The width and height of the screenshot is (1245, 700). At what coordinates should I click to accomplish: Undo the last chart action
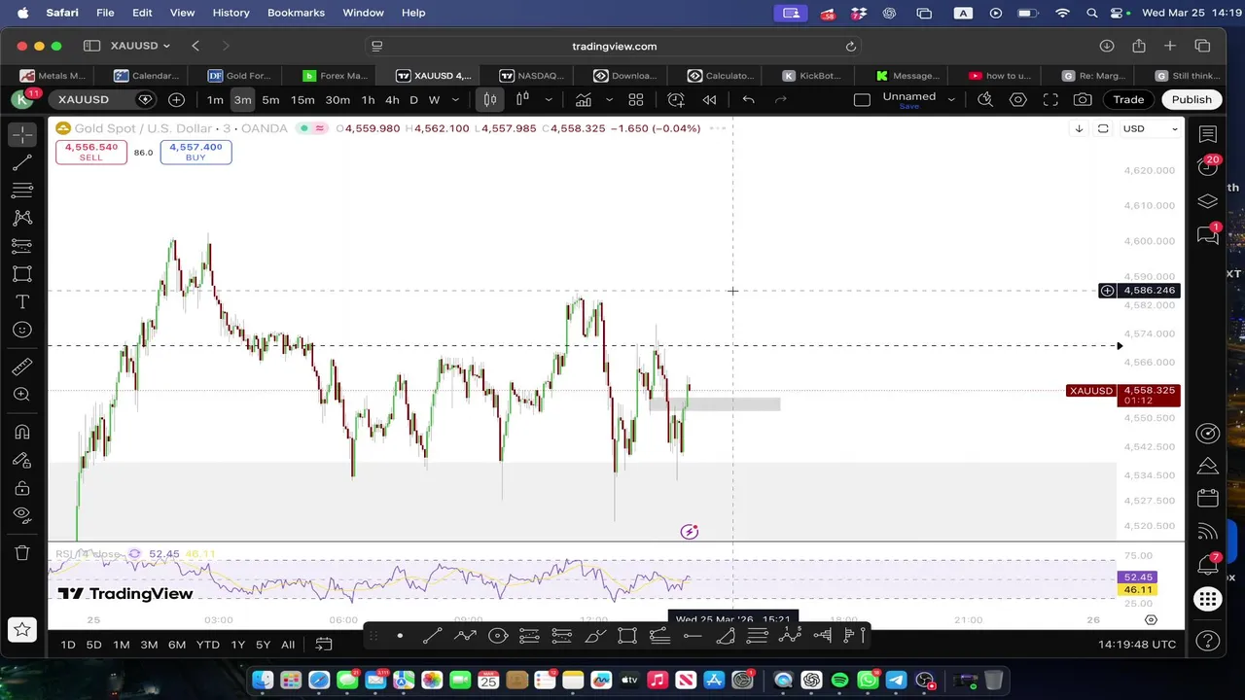748,99
